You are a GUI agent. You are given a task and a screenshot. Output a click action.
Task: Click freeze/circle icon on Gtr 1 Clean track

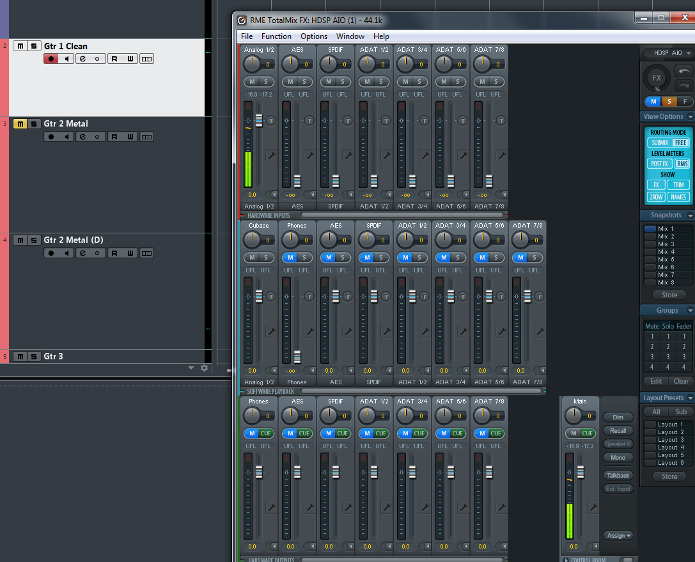pyautogui.click(x=97, y=59)
